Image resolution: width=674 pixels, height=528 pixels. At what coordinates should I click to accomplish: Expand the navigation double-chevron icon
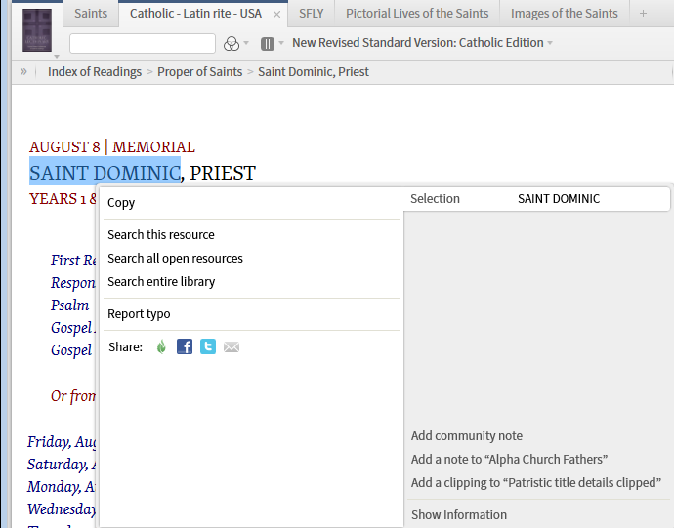(x=23, y=71)
